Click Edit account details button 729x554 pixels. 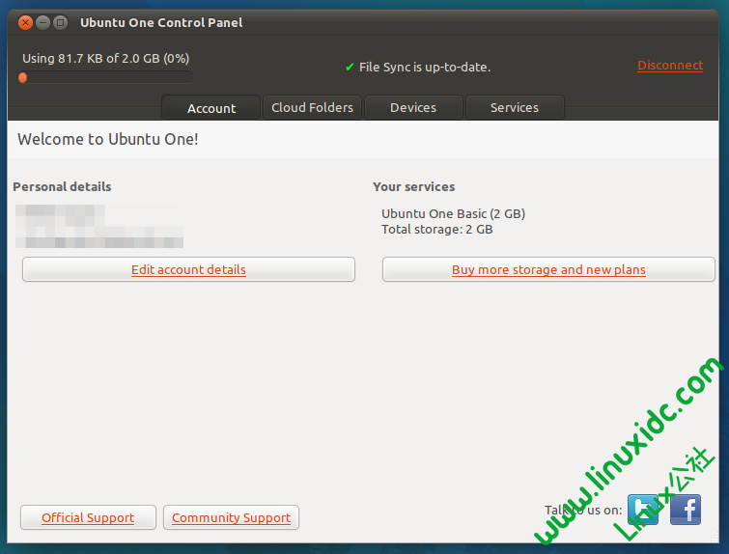pyautogui.click(x=188, y=269)
